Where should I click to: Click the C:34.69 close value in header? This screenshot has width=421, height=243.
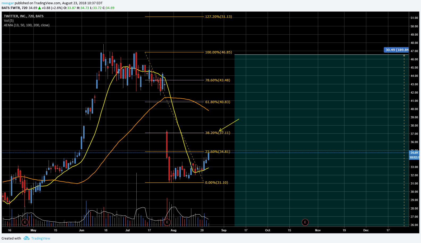pos(108,8)
